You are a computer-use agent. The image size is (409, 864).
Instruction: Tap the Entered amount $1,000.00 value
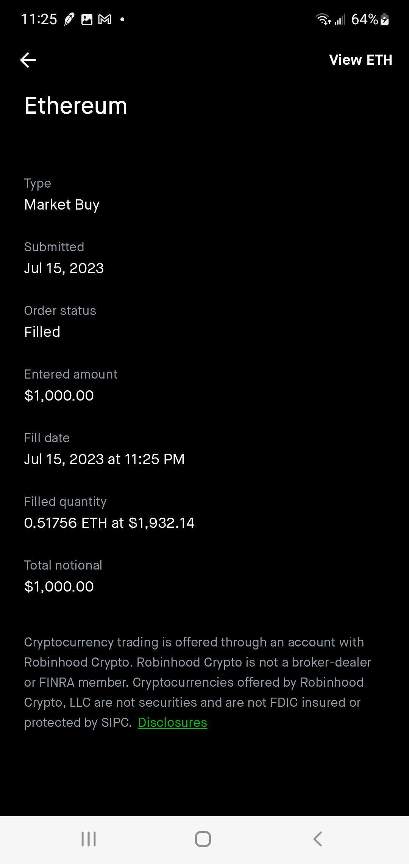(59, 396)
